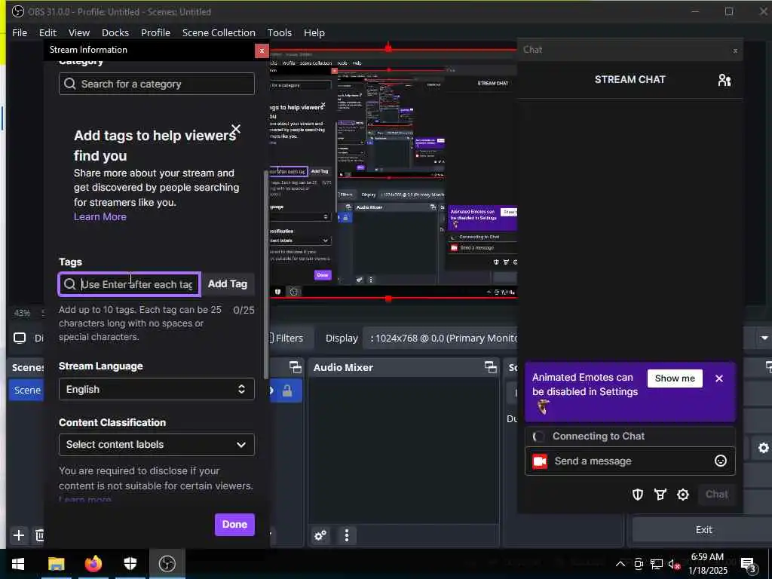Click the display monitor icon in source toolbar
The width and height of the screenshot is (772, 579).
tap(20, 338)
